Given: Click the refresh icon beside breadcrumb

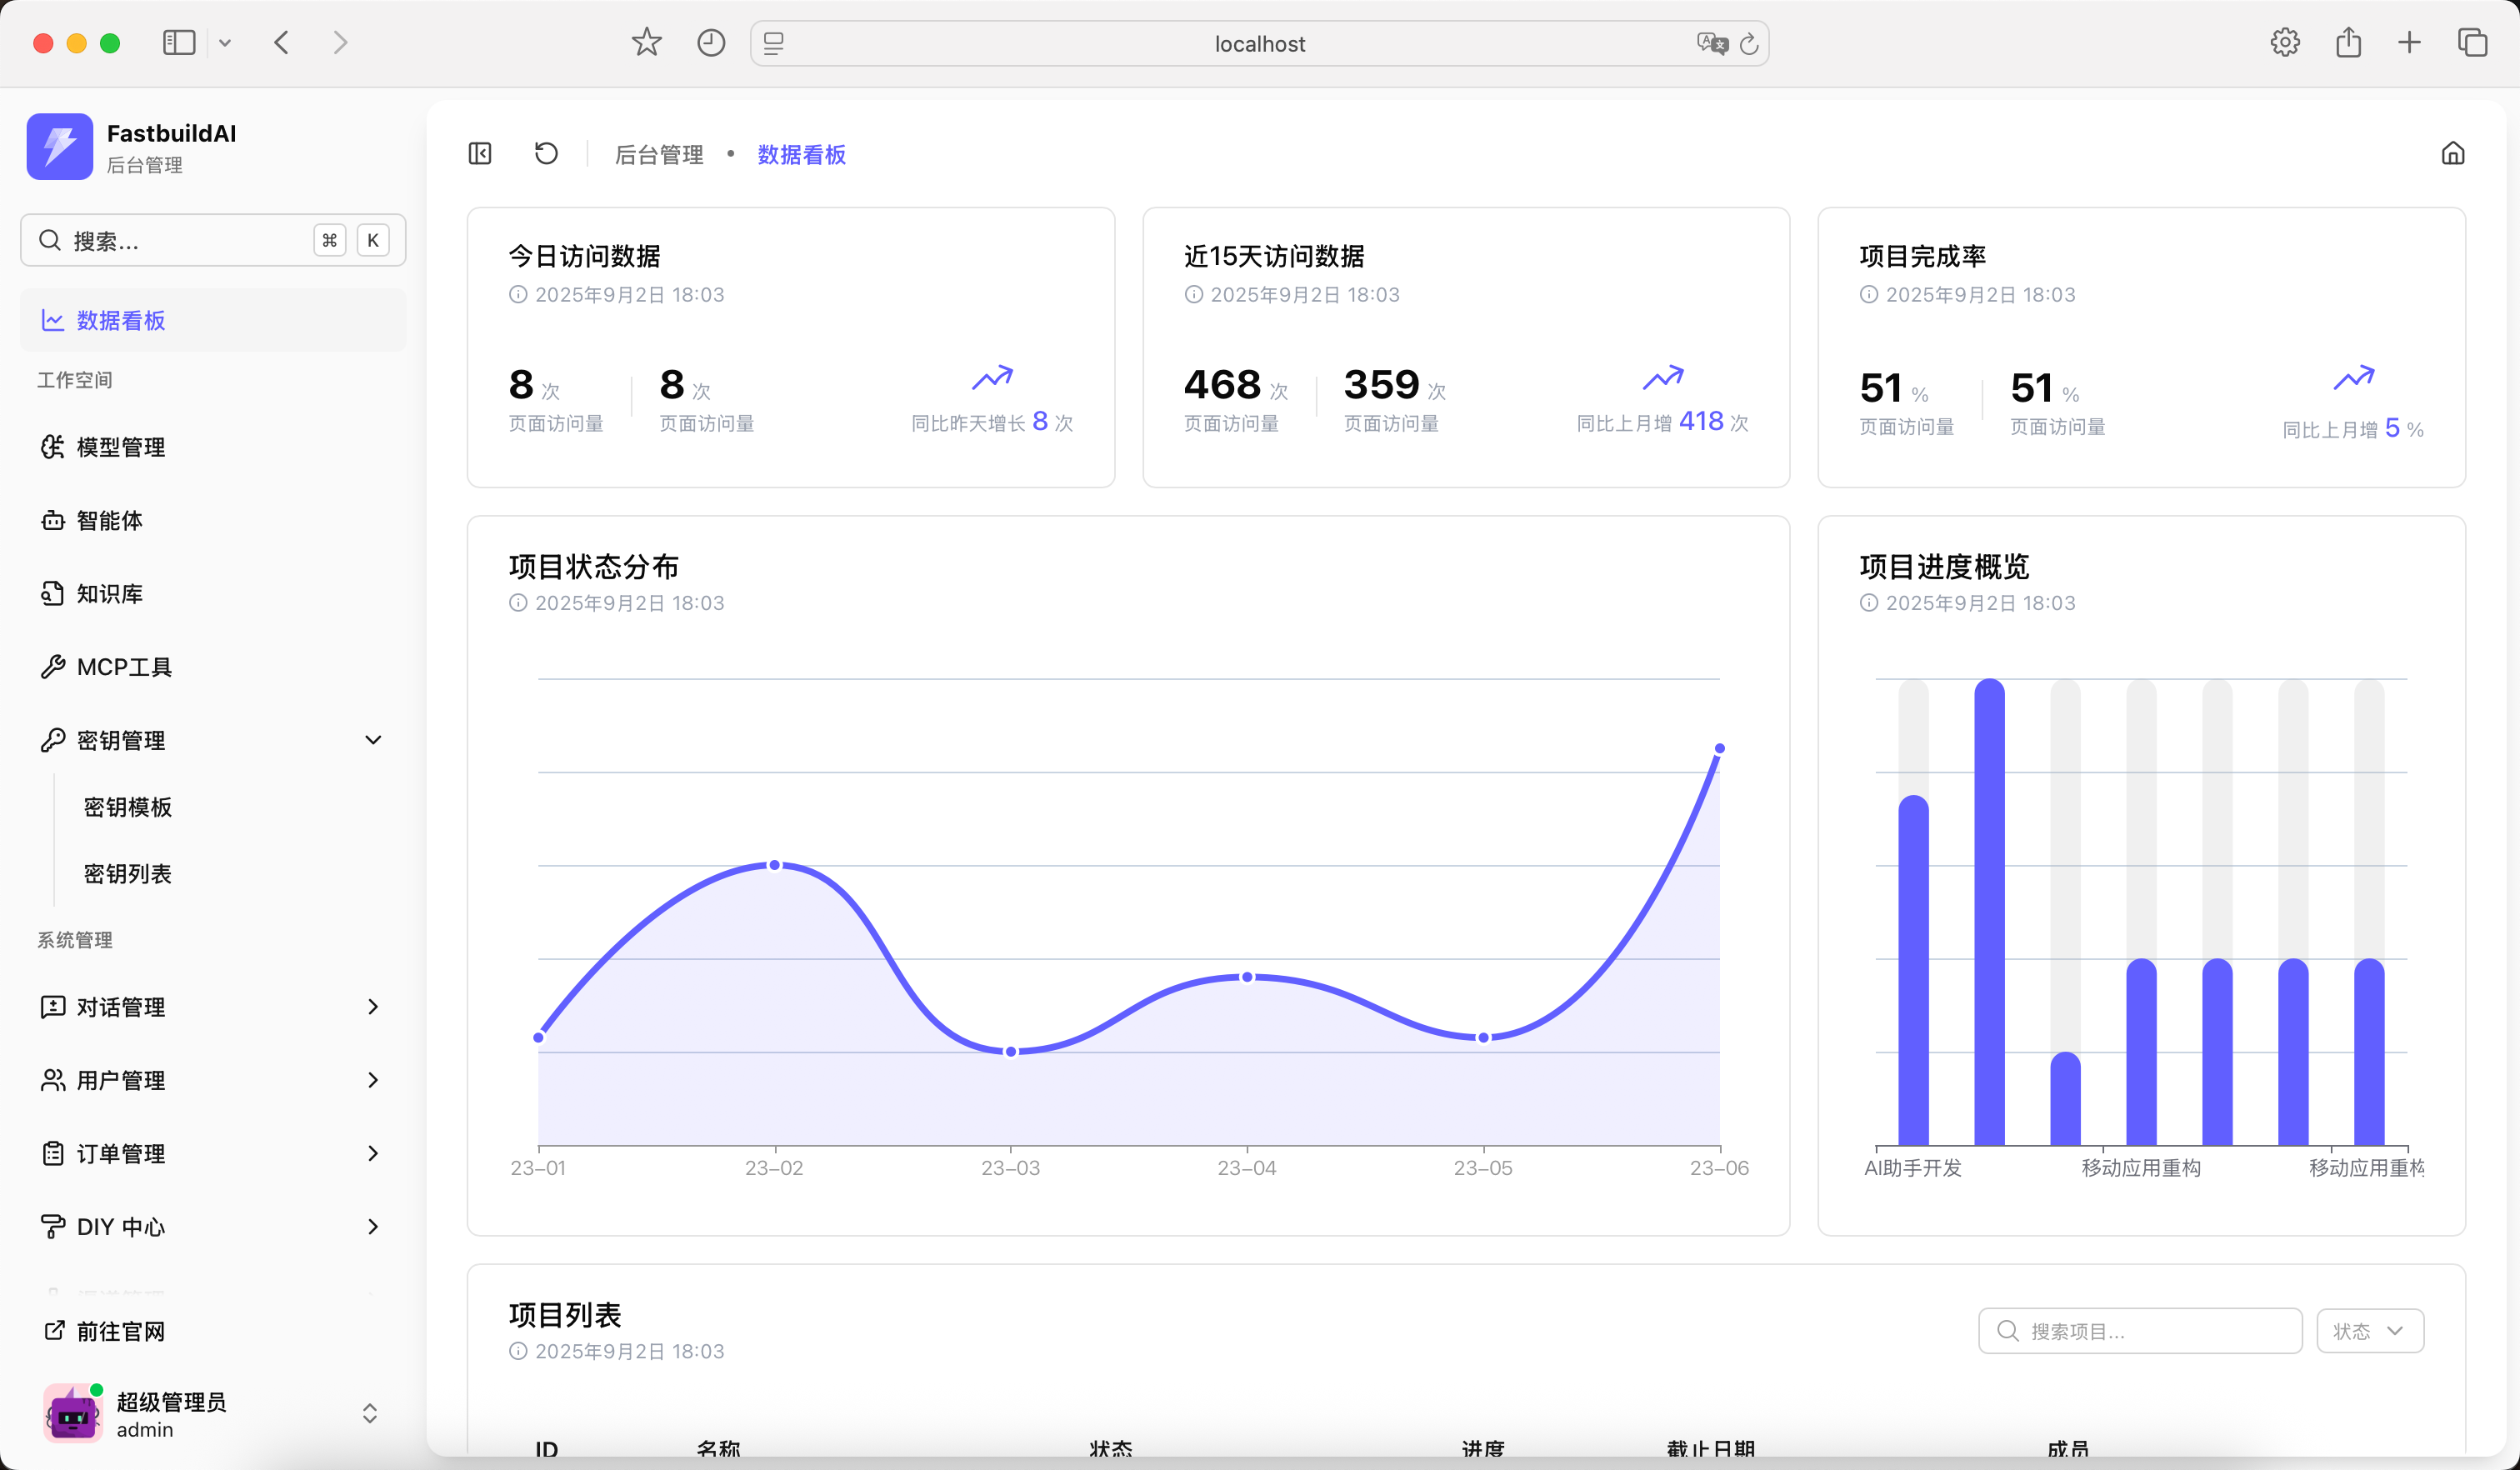Looking at the screenshot, I should click(546, 154).
